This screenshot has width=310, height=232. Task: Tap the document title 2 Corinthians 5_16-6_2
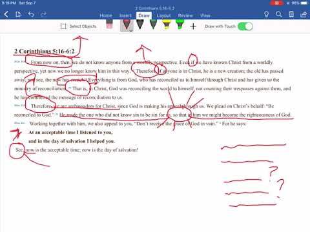pyautogui.click(x=155, y=8)
